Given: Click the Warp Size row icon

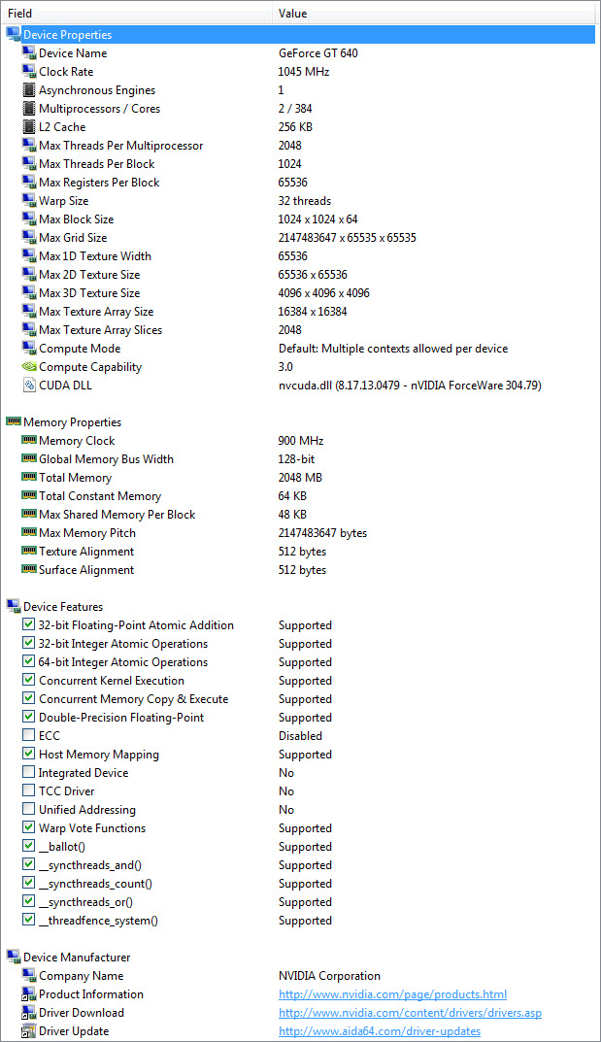Looking at the screenshot, I should coord(28,201).
